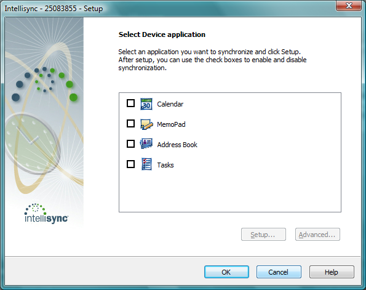
Task: Select the Calendar label in the list
Action: [x=170, y=104]
